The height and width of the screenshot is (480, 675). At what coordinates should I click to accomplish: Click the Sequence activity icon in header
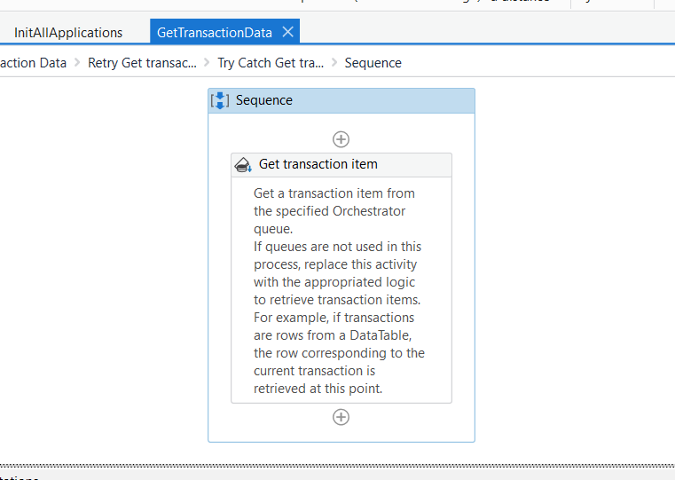(220, 100)
